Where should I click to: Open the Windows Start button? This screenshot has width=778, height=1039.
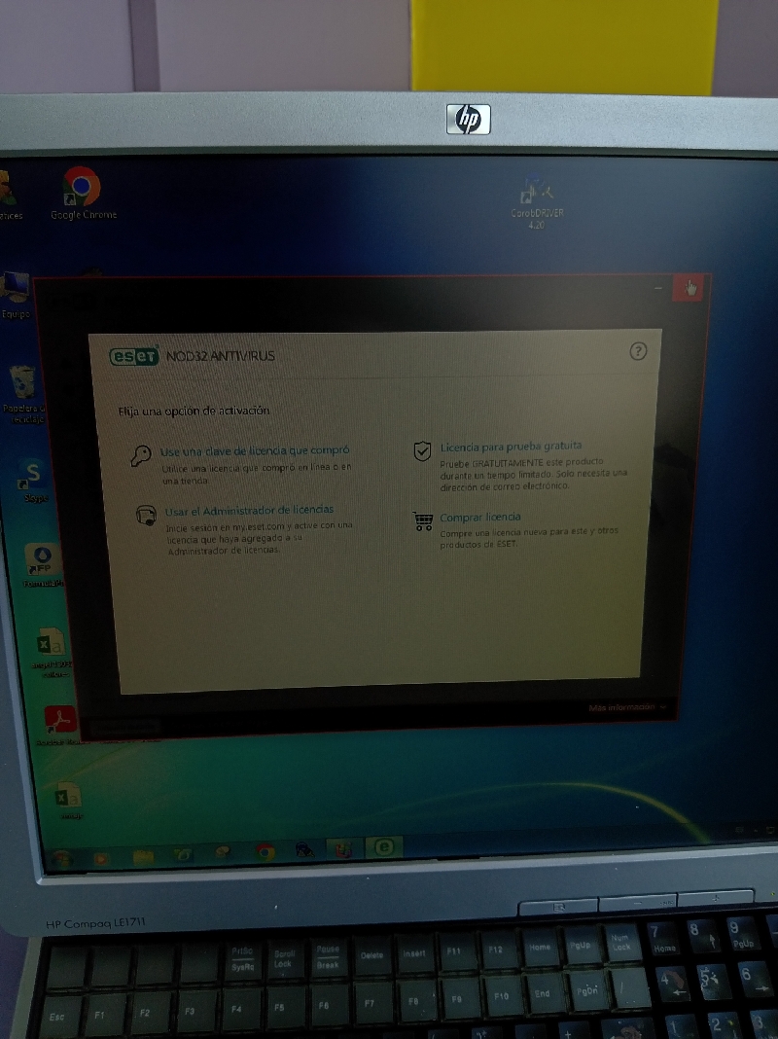(x=61, y=859)
